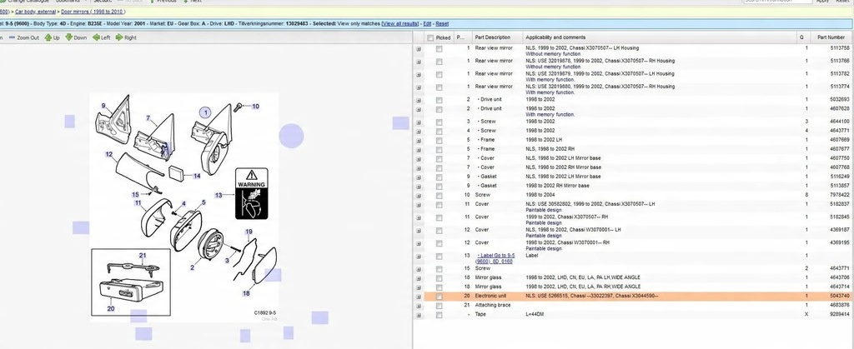Click the WARNING label image in the diagram

[250, 195]
